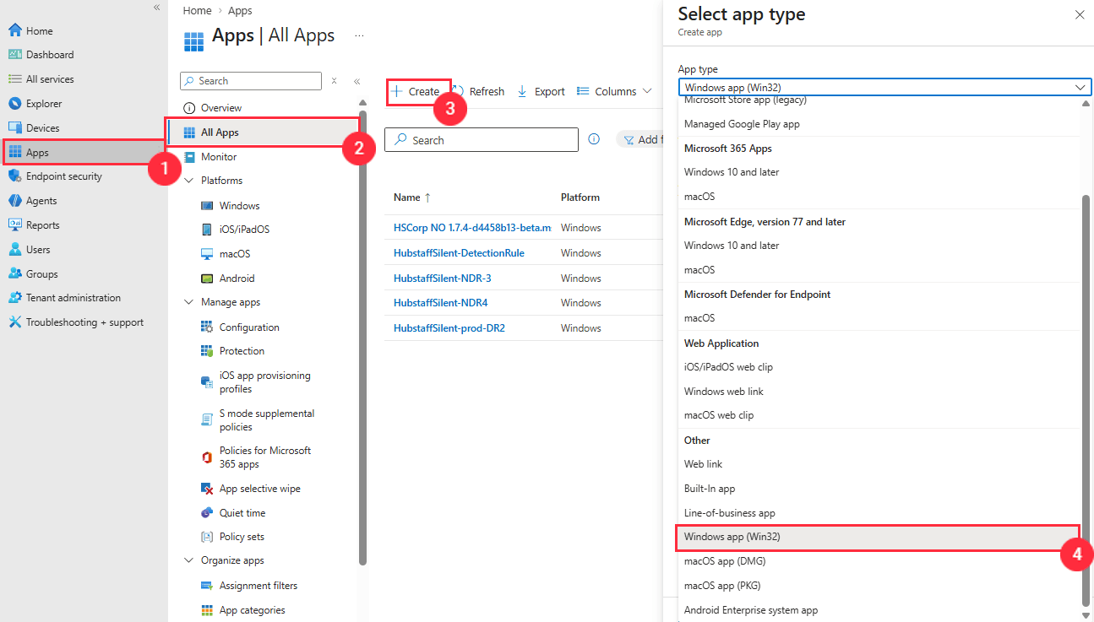Click the Create button

point(416,91)
